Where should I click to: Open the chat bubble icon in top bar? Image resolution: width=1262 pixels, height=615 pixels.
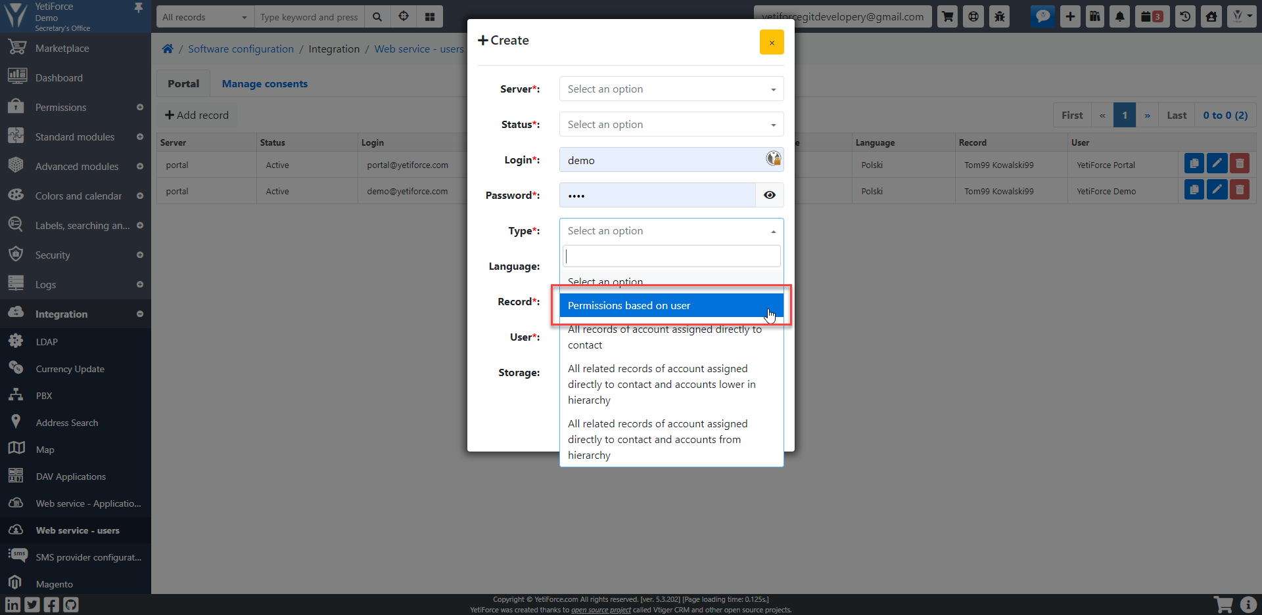point(1042,16)
